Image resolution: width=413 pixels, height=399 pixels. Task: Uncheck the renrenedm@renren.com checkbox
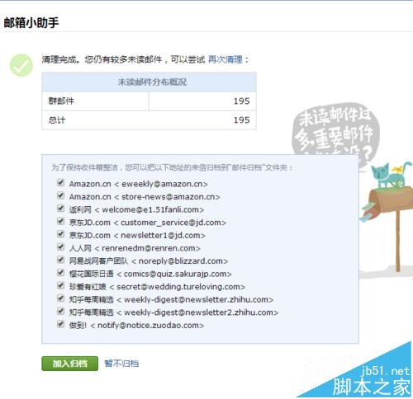pos(60,247)
